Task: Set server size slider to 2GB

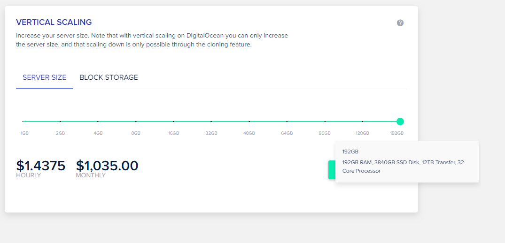Action: click(60, 121)
